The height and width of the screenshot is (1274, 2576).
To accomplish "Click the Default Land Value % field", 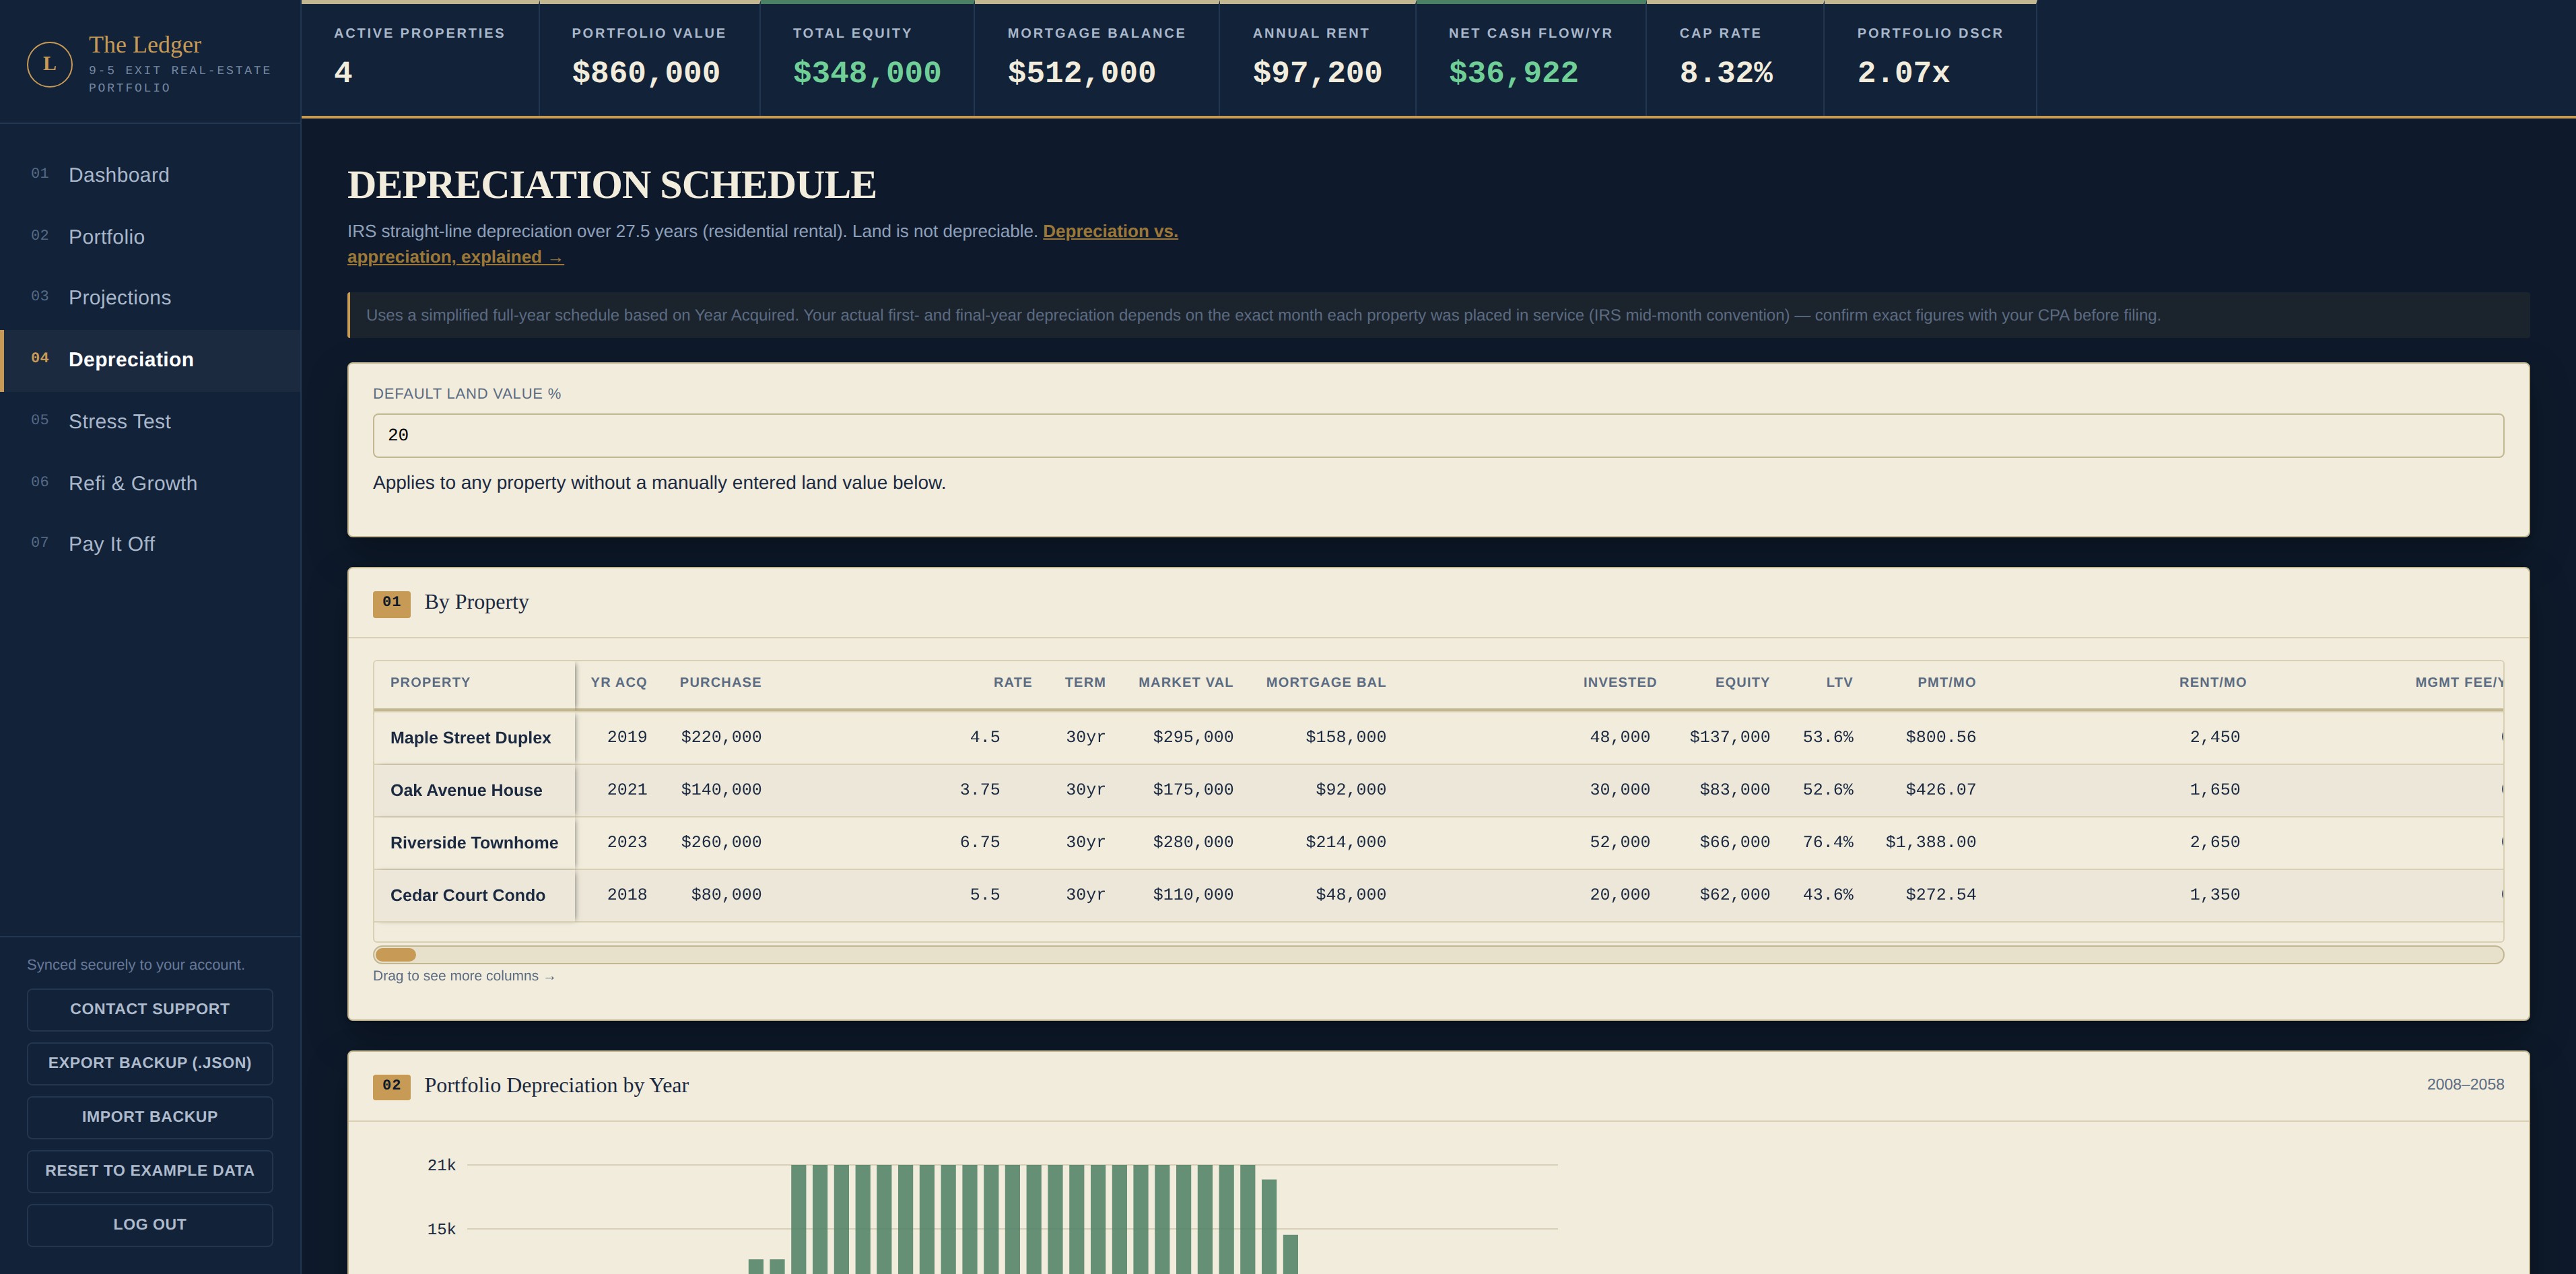I will point(1438,436).
